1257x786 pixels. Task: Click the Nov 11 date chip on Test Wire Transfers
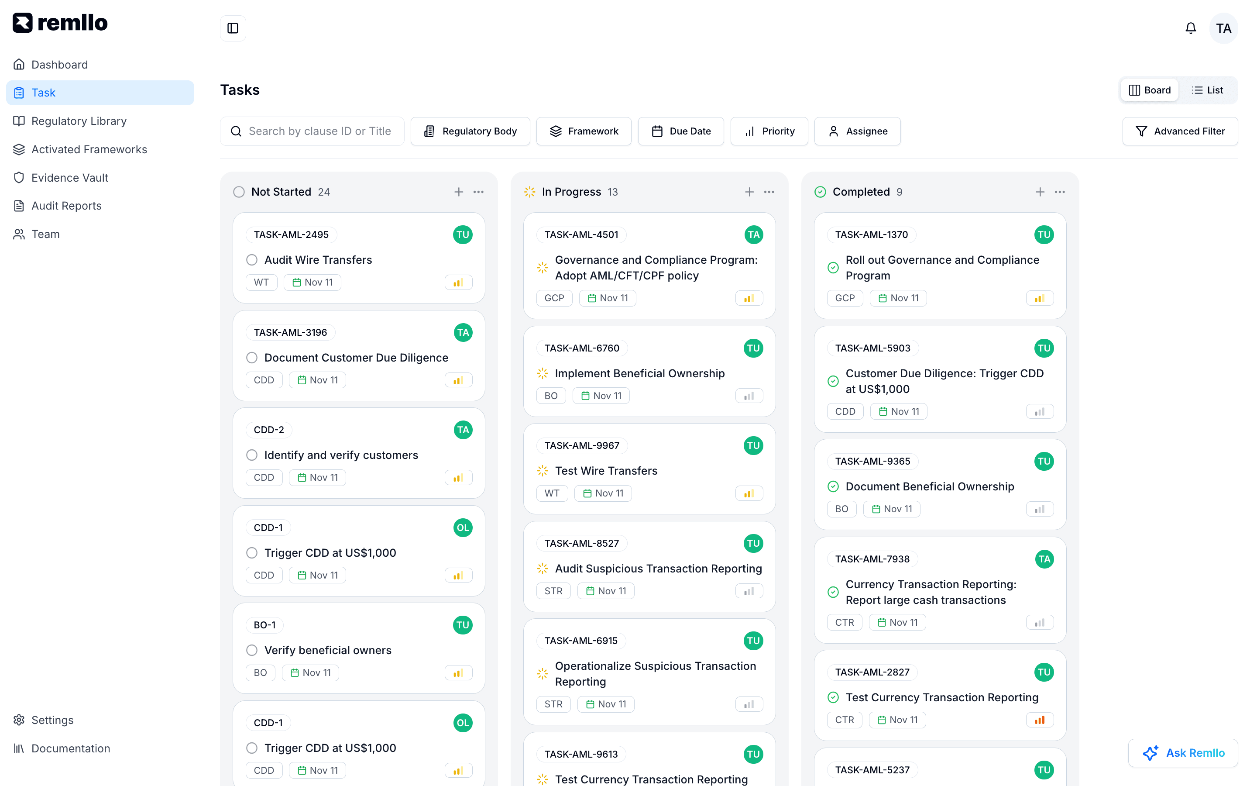[x=603, y=493]
